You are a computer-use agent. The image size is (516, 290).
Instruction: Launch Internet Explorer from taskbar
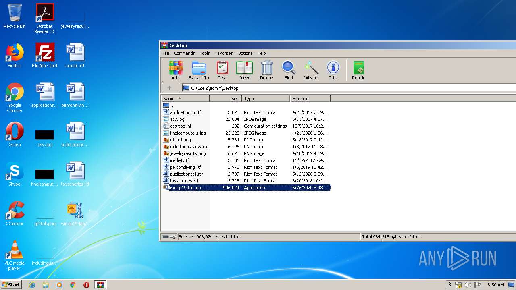pos(32,285)
